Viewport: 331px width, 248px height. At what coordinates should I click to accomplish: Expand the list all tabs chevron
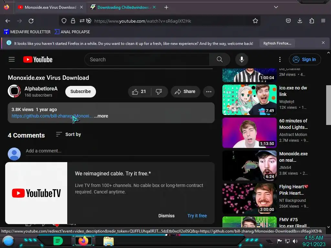click(x=276, y=7)
